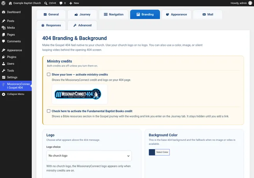Click the Appearance paintbrush icon in sidebar
The width and height of the screenshot is (254, 178).
coord(4,50)
